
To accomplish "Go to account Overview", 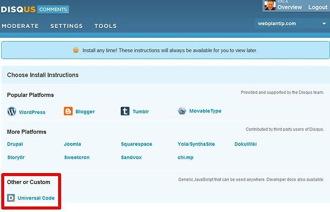I will [290, 7].
